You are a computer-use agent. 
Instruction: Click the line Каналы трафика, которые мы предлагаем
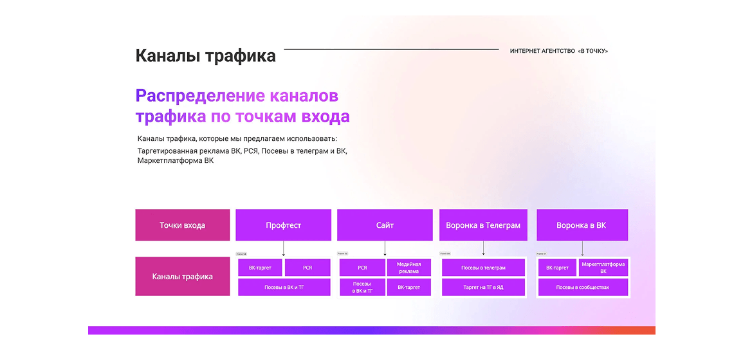pos(237,139)
